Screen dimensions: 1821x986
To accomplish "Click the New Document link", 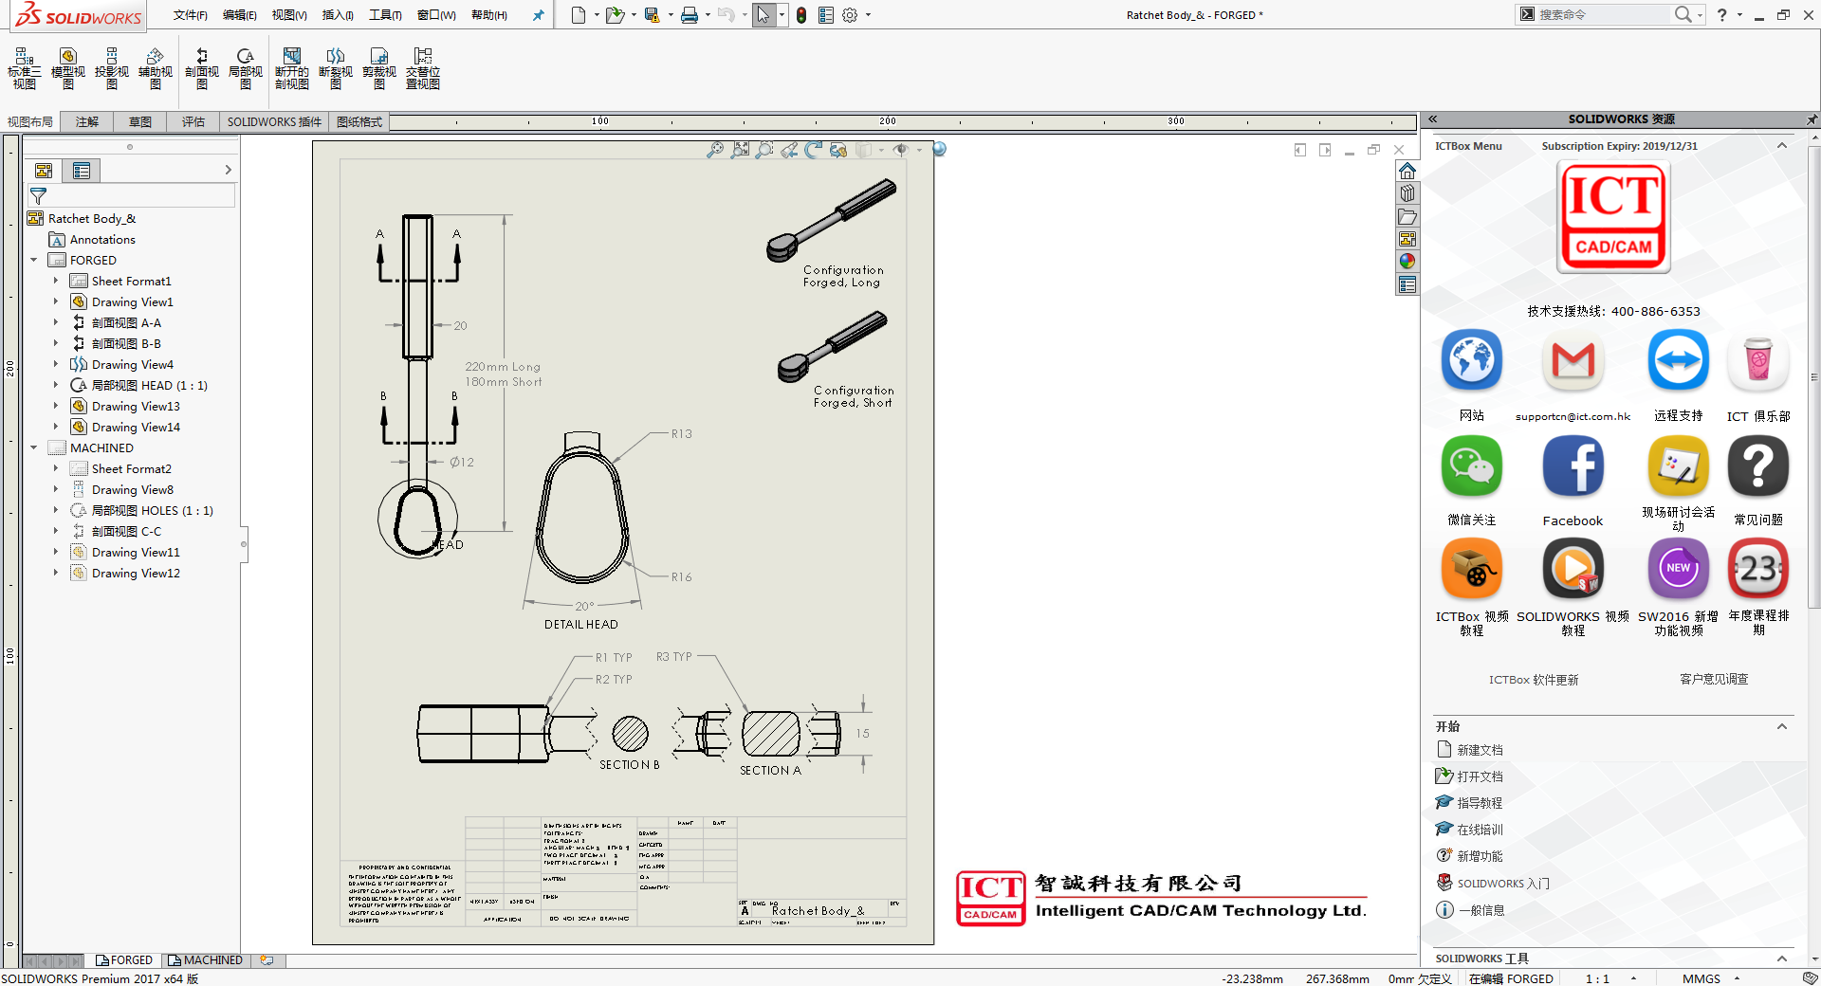I will (1480, 750).
